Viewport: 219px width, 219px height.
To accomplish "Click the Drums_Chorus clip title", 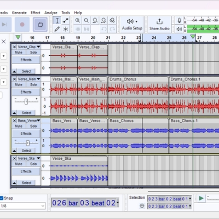I will pos(123,79).
